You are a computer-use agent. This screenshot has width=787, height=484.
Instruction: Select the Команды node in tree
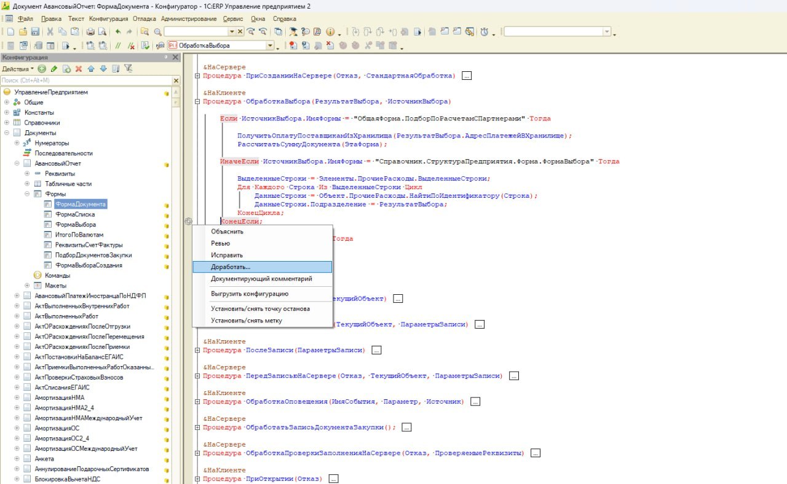(57, 275)
